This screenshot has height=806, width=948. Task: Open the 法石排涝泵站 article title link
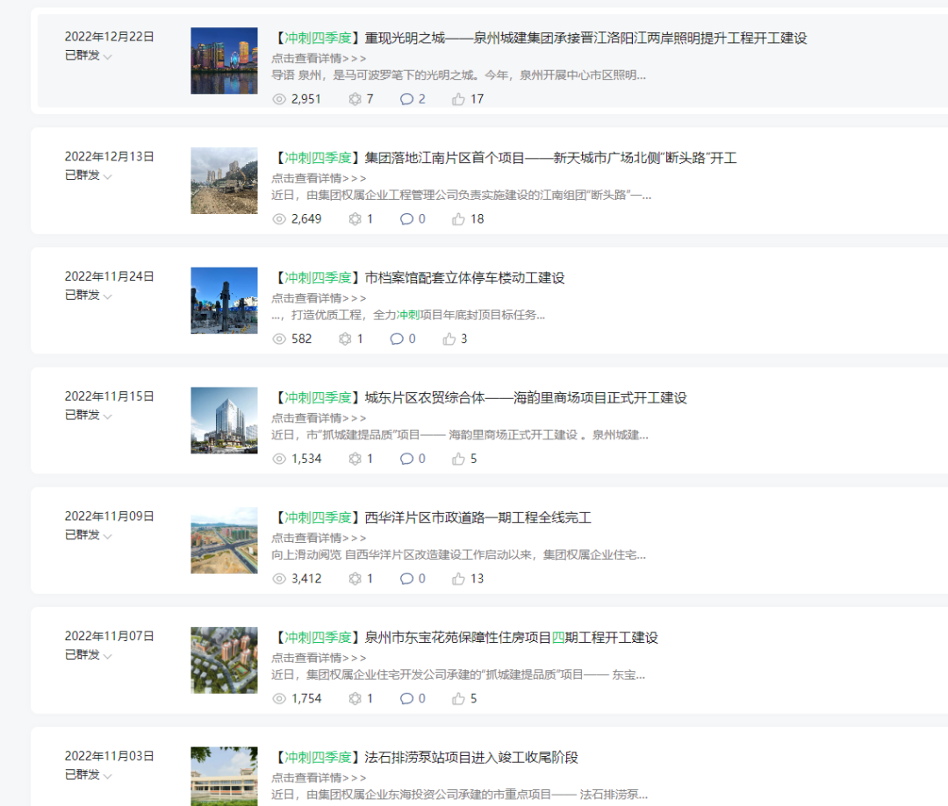(x=471, y=757)
